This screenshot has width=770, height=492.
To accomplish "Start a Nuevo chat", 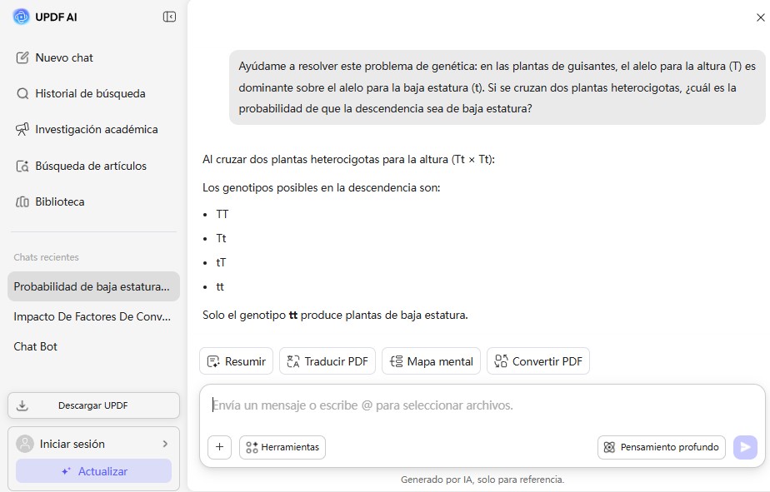I will coord(62,57).
